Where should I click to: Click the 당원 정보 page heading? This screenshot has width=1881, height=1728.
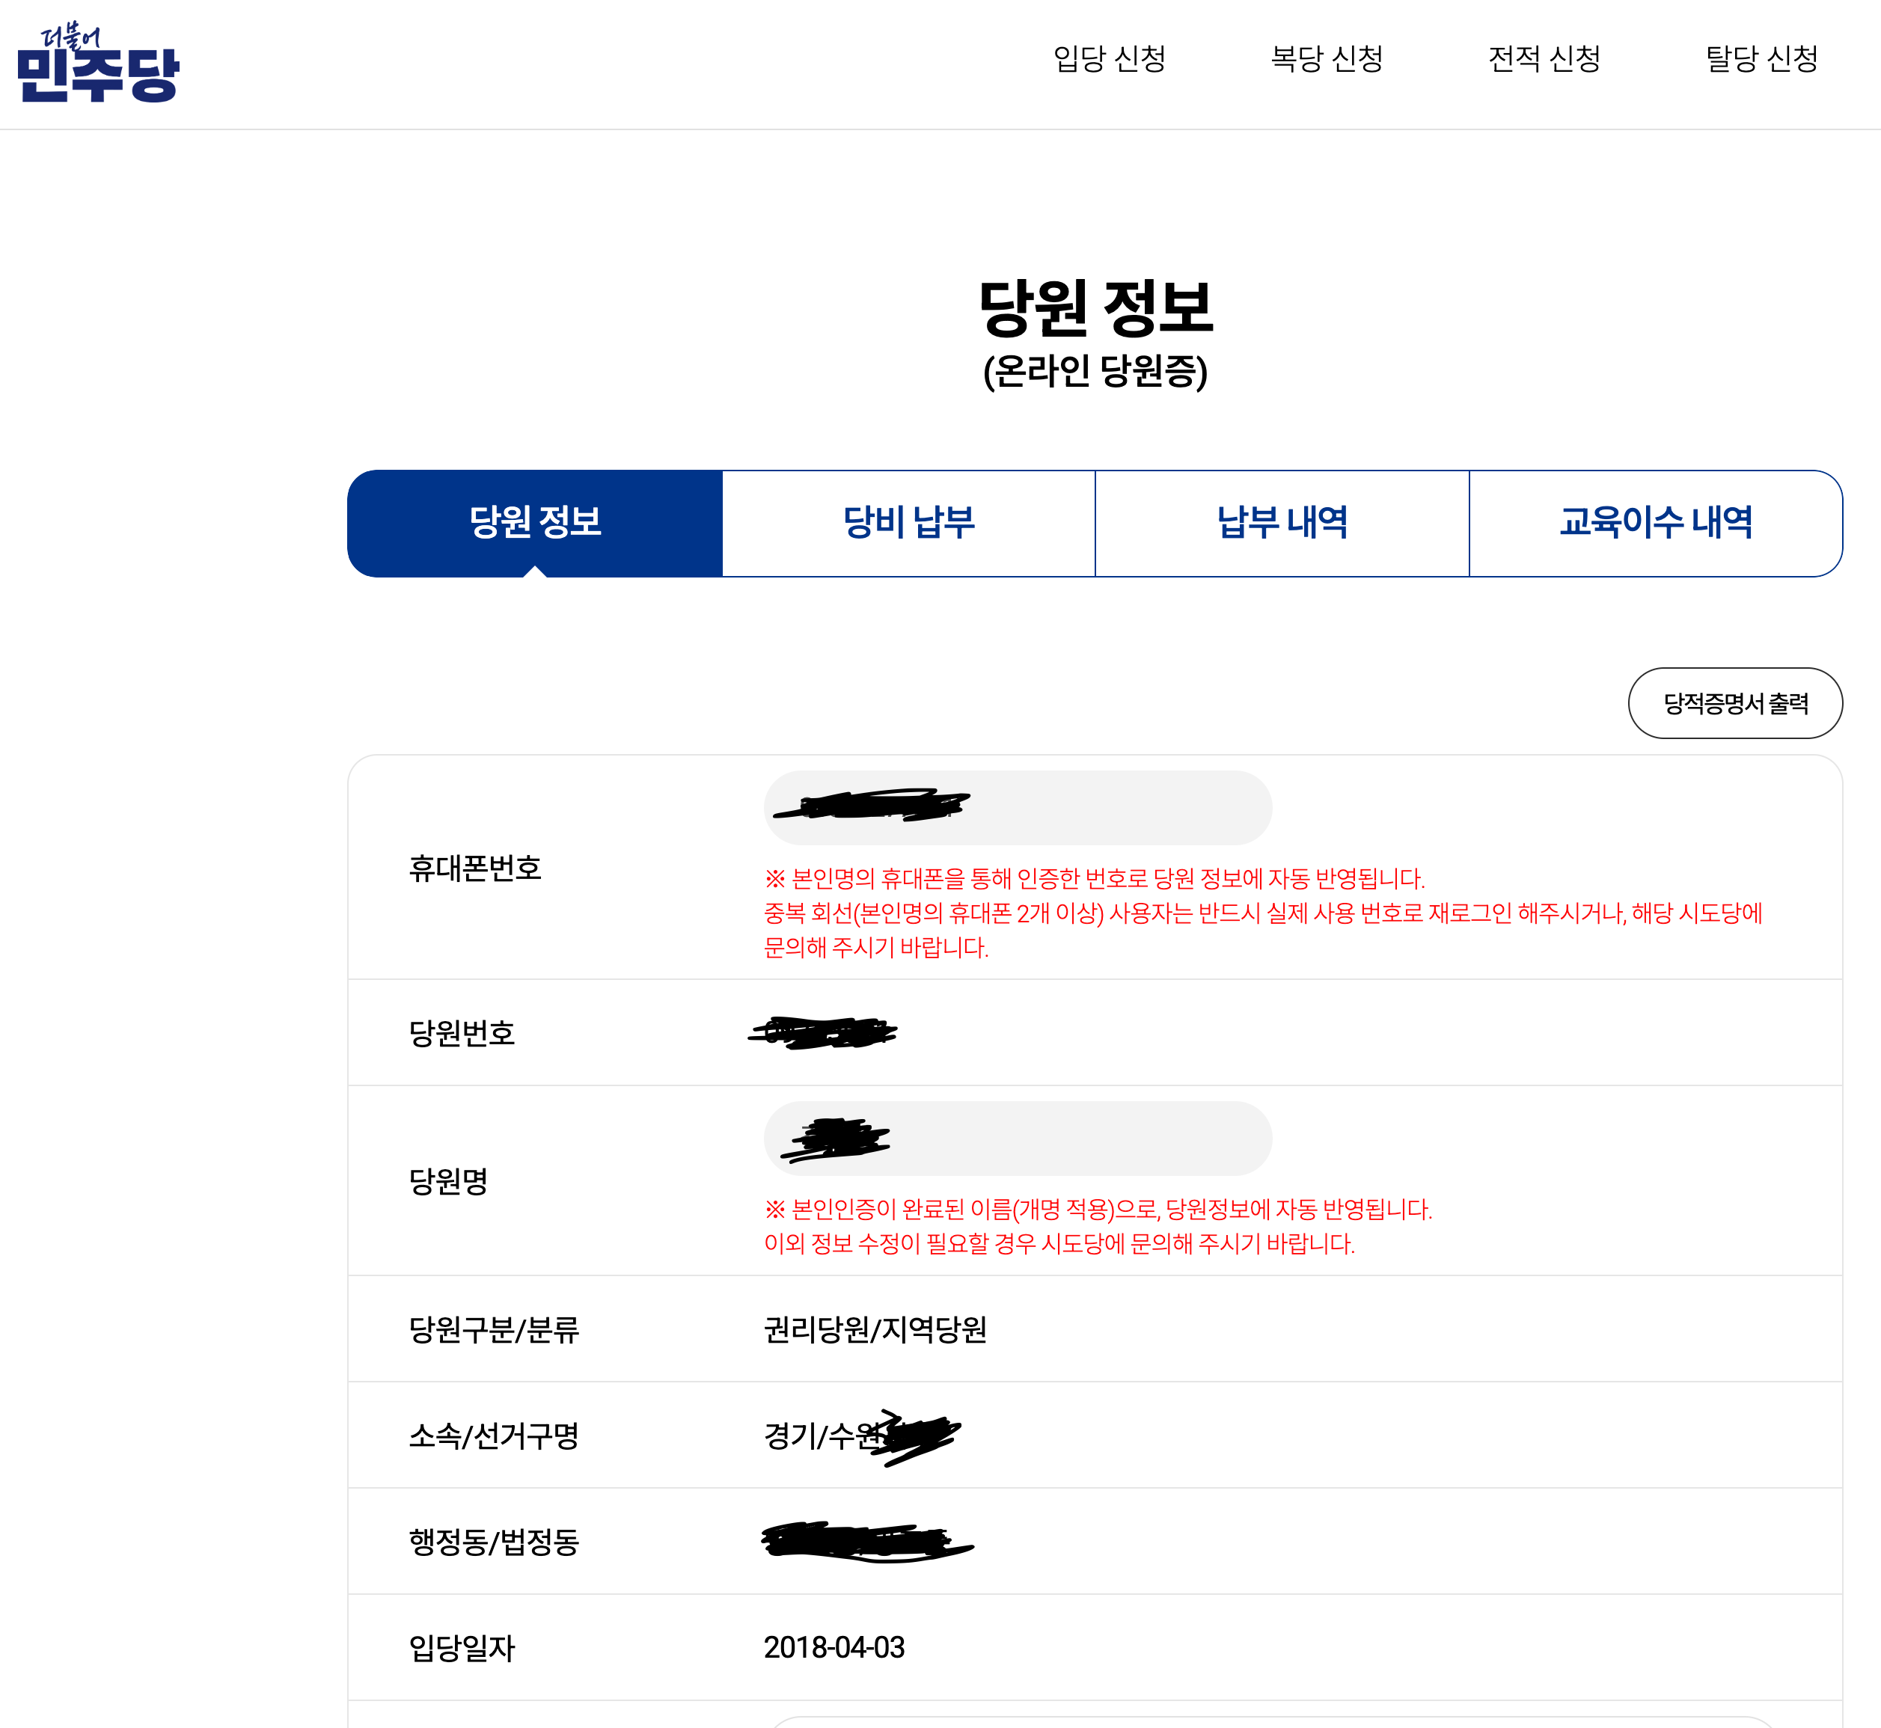[1095, 307]
